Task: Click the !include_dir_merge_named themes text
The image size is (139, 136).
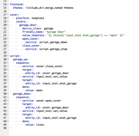Action: tap(49, 8)
